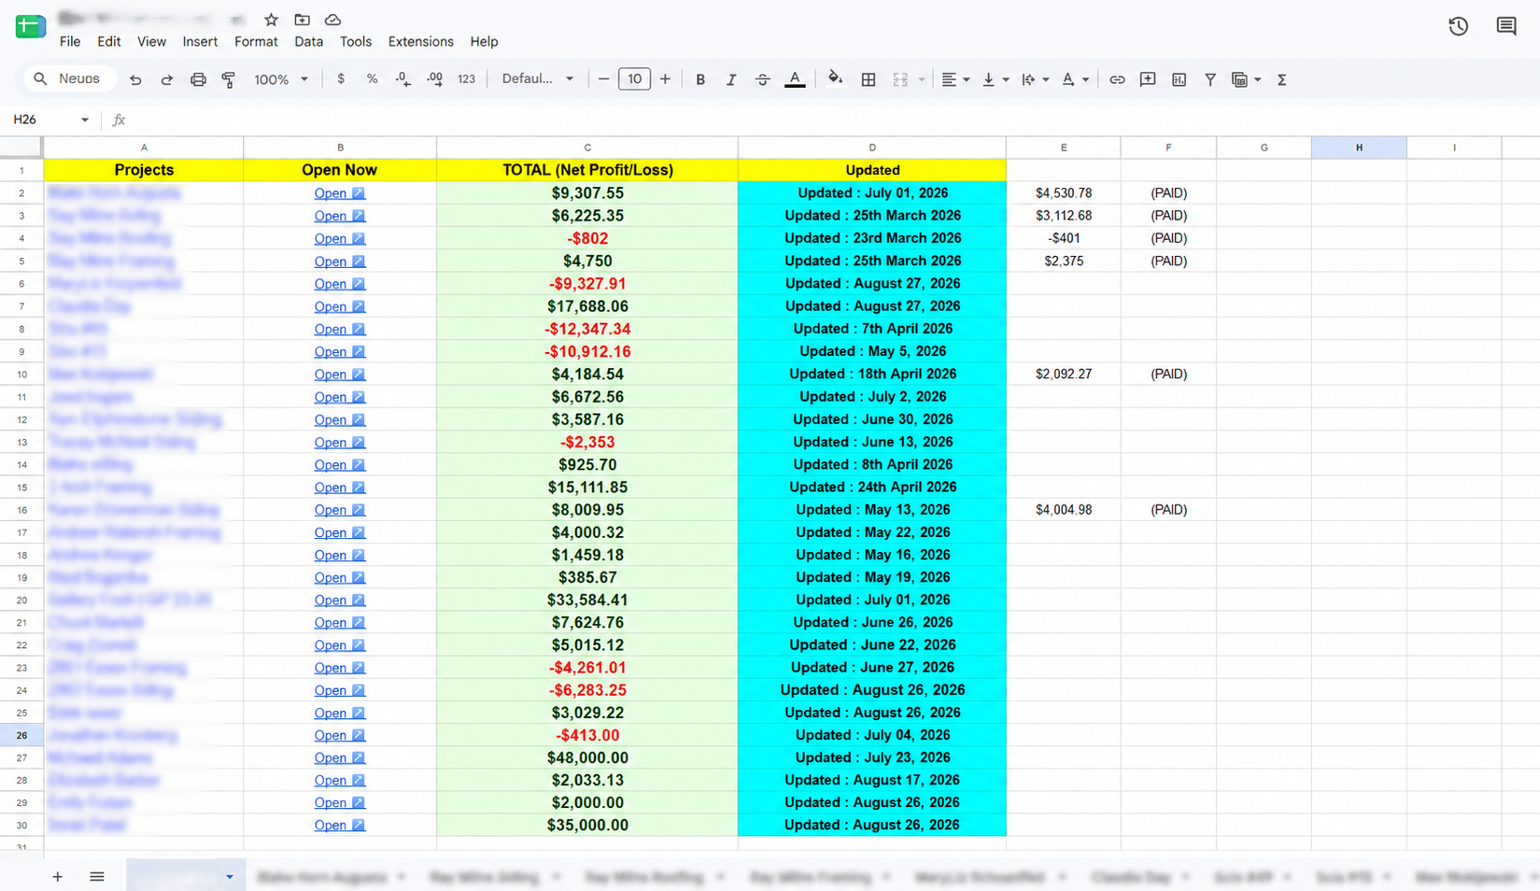Insert link using chain icon
Viewport: 1540px width, 891px height.
[x=1117, y=79]
